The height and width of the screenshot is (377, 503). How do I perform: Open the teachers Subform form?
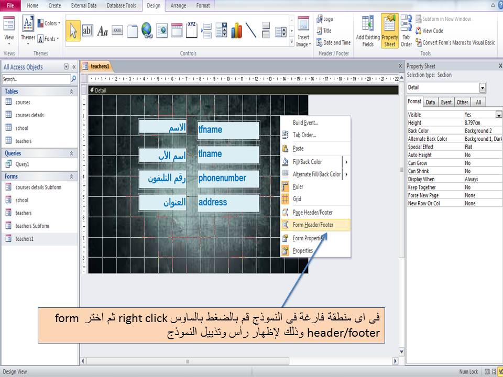(31, 226)
